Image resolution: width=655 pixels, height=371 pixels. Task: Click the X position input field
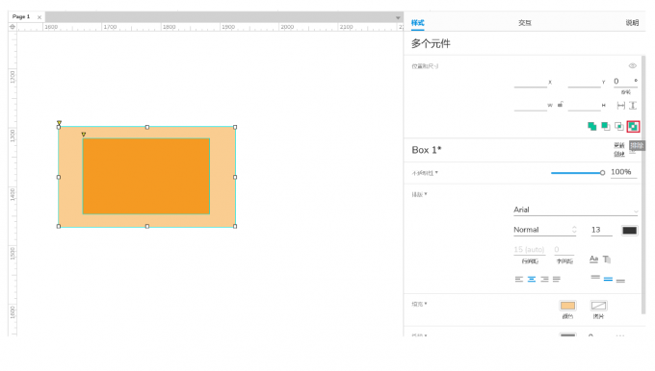pyautogui.click(x=531, y=82)
